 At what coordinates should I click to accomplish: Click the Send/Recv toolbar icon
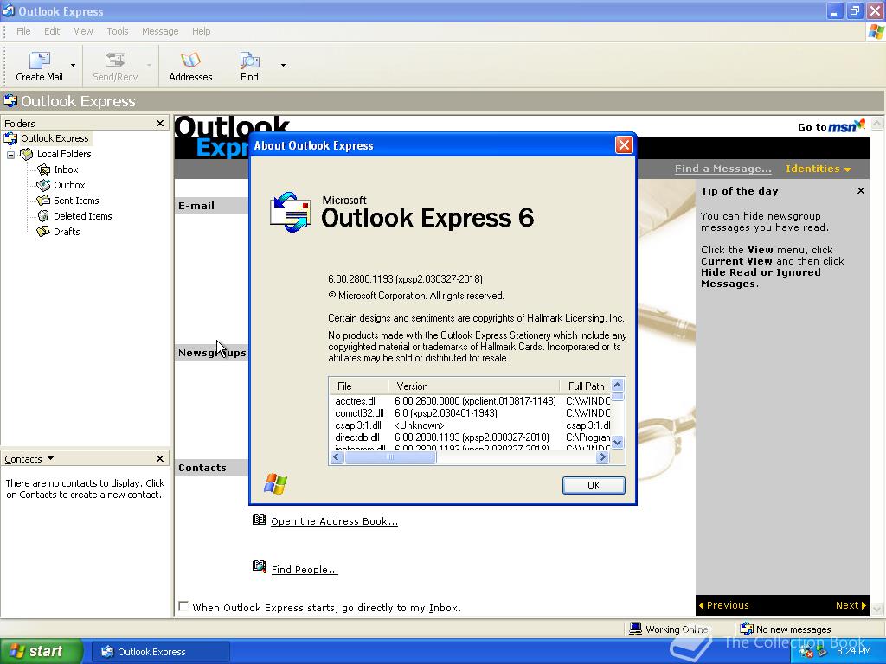point(115,60)
